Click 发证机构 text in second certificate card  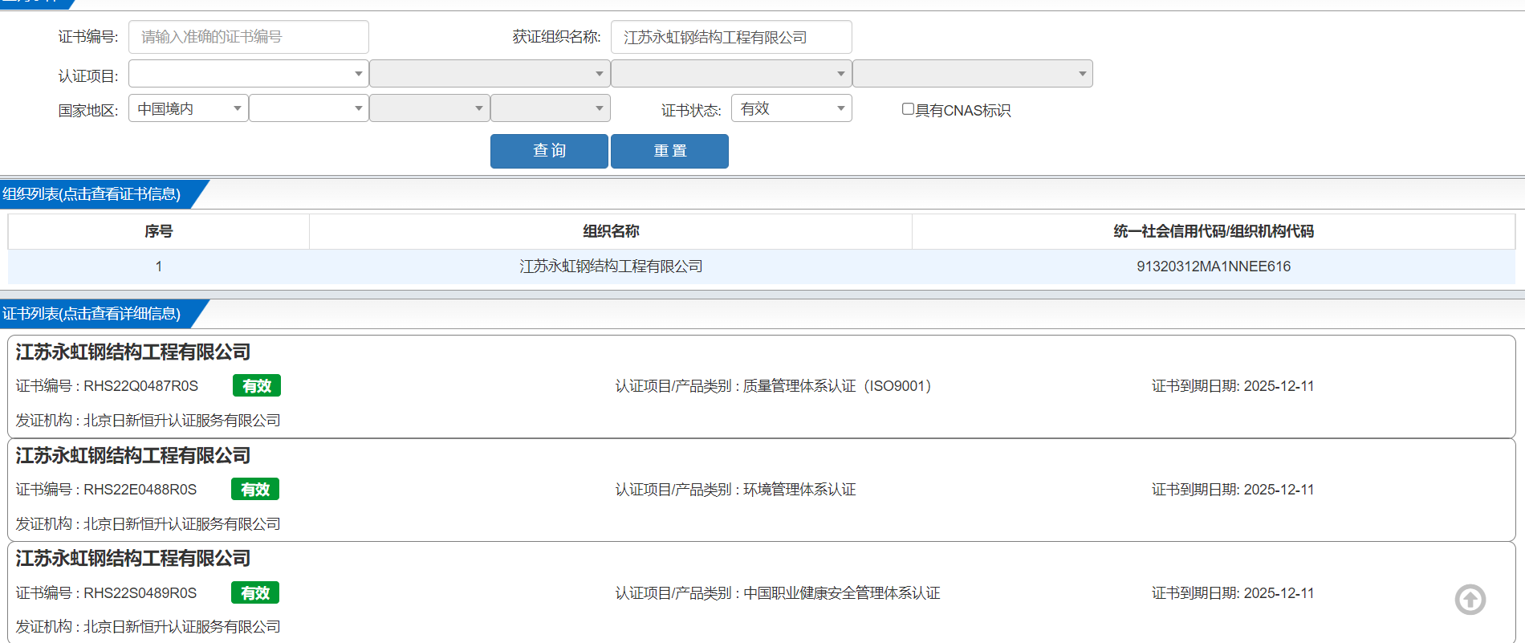(x=148, y=524)
